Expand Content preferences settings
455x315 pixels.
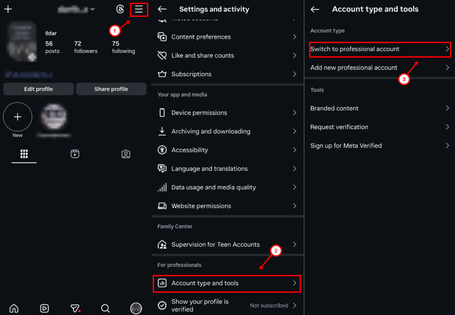point(227,37)
